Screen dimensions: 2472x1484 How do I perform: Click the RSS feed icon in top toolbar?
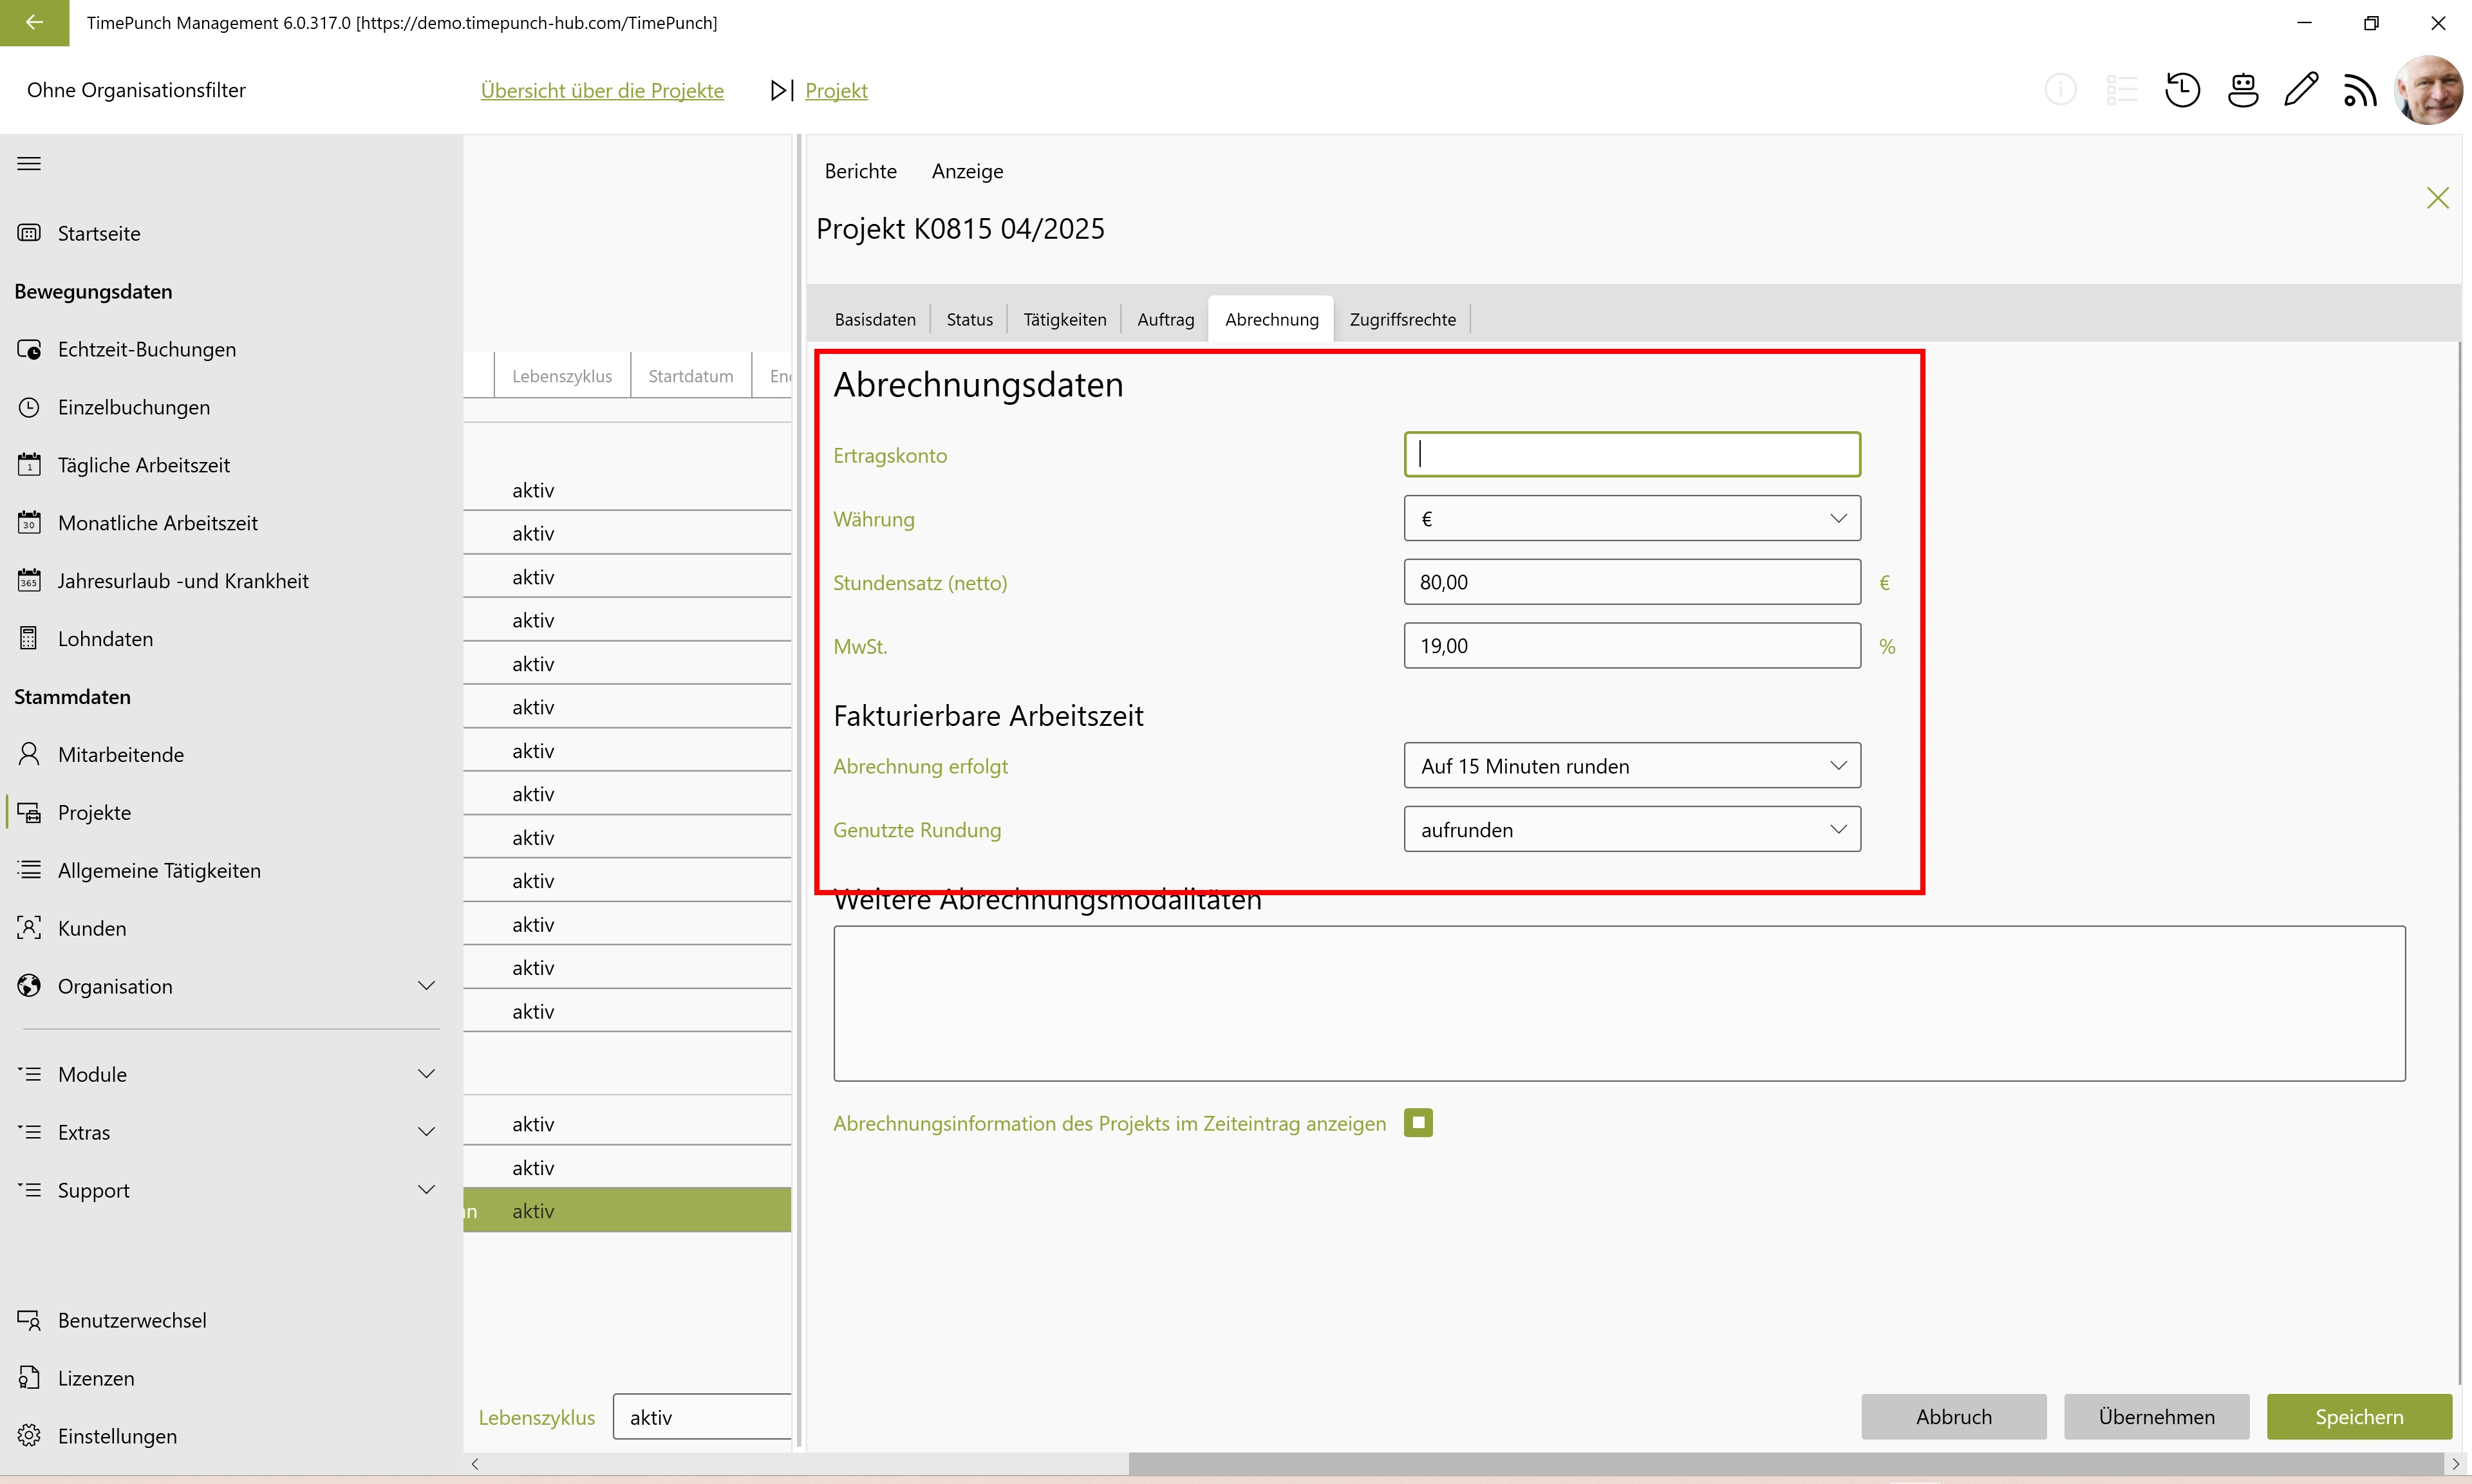point(2360,90)
